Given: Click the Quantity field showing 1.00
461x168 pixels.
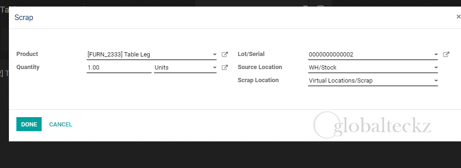Looking at the screenshot, I should [119, 68].
